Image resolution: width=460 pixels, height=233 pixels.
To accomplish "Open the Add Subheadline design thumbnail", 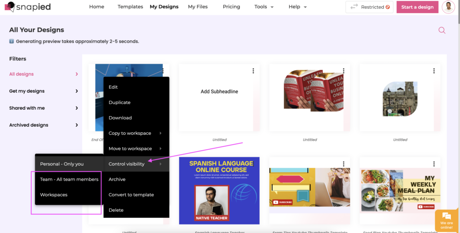I will pyautogui.click(x=219, y=98).
